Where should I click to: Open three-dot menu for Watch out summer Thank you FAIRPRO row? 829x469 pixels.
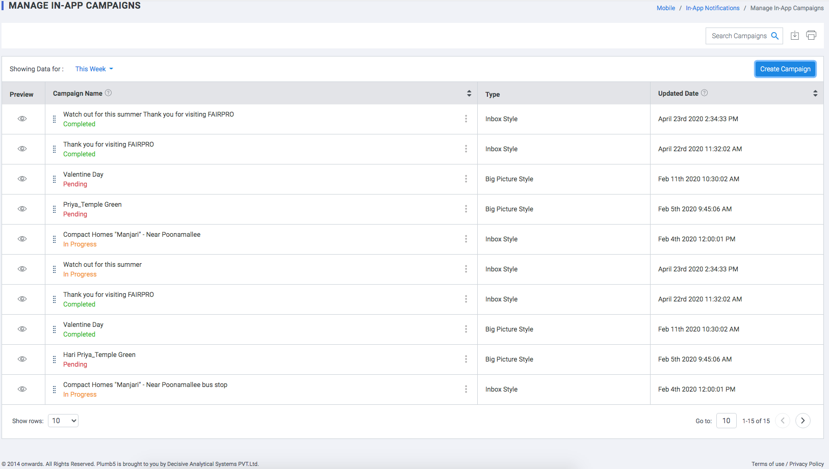pos(466,119)
